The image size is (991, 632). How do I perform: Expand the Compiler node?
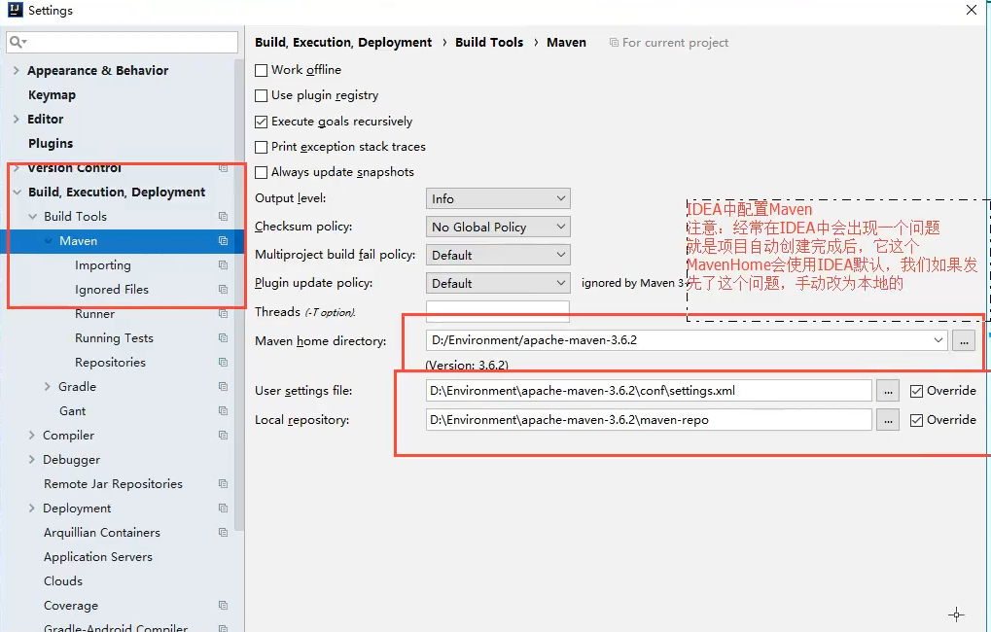pyautogui.click(x=31, y=435)
